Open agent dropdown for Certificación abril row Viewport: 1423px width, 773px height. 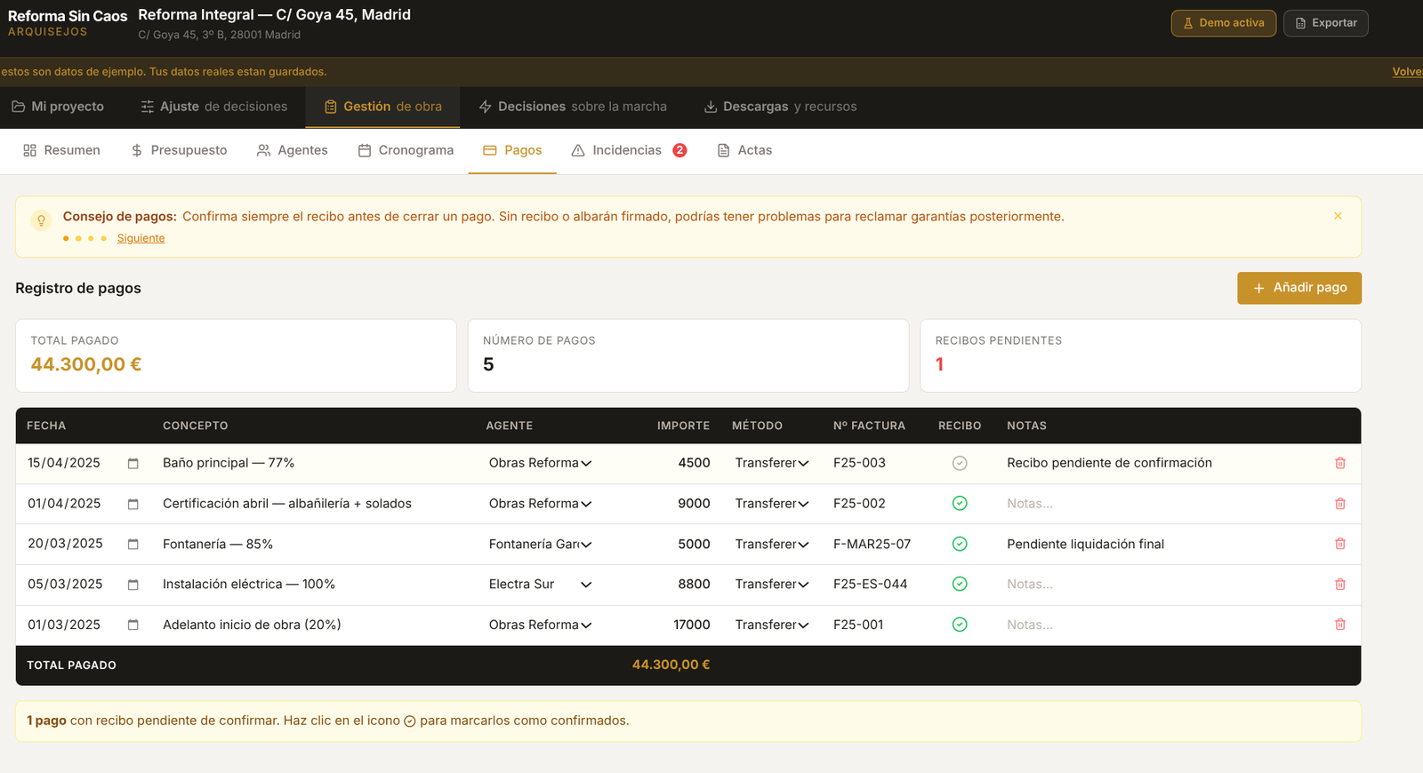pos(541,503)
